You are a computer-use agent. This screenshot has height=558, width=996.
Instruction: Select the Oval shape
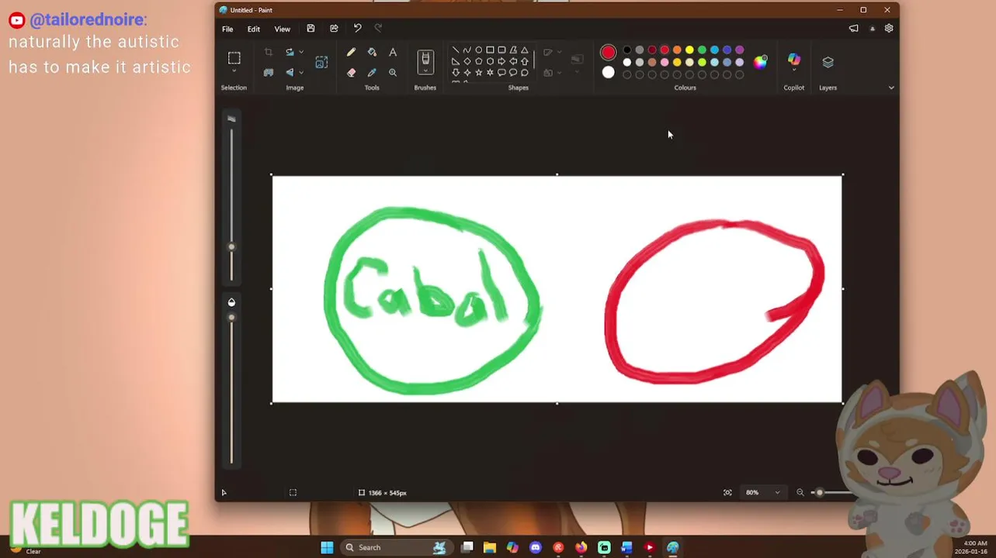coord(479,50)
